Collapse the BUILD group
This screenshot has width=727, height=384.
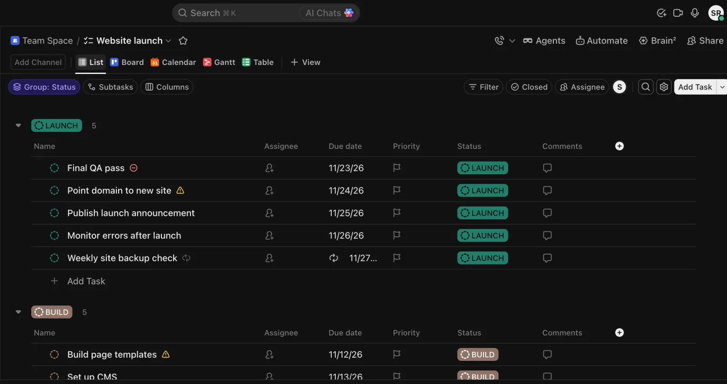click(x=18, y=312)
